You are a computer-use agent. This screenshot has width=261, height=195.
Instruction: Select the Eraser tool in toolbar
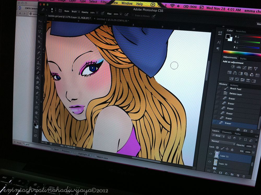[x=38, y=73]
